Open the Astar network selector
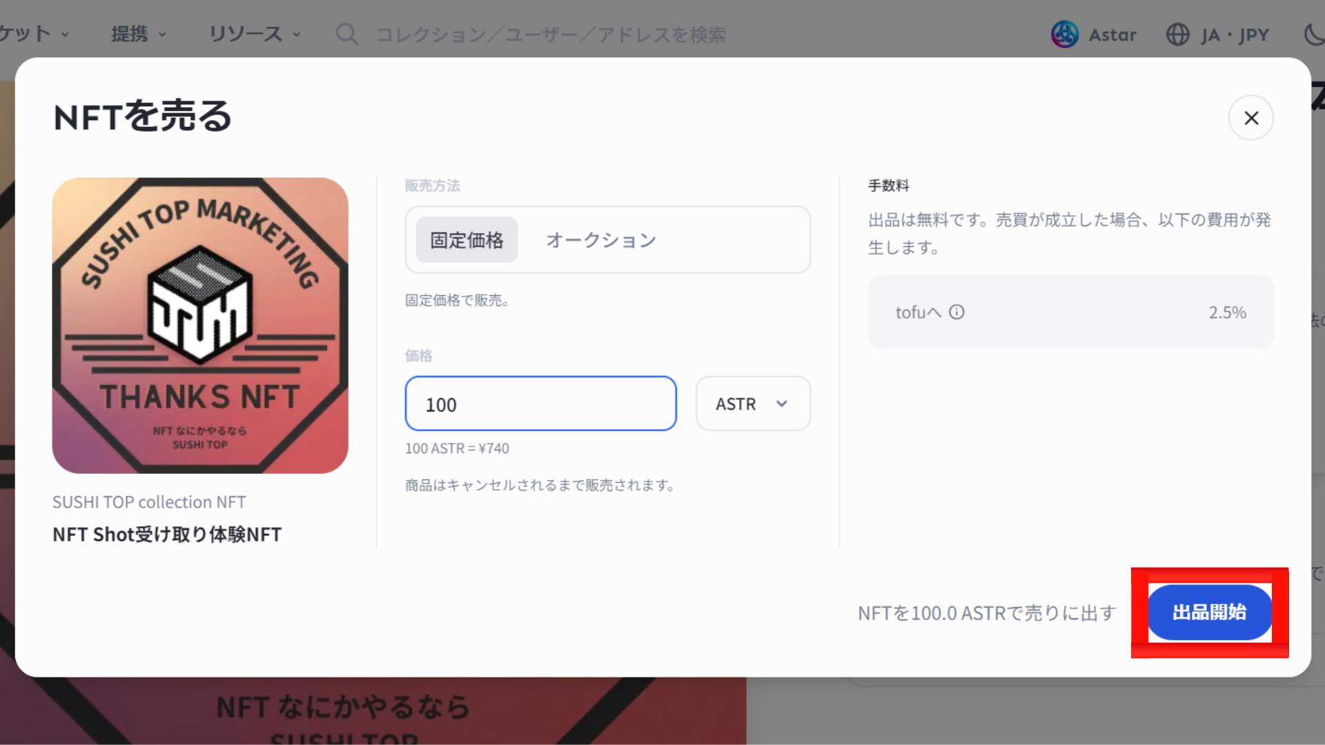 click(1094, 34)
